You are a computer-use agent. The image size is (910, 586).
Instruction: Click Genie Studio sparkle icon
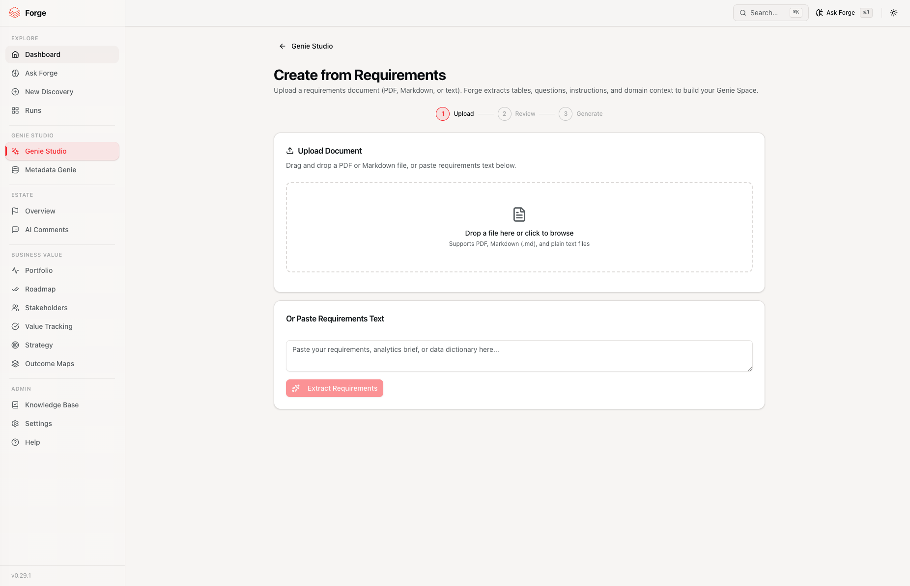pos(15,151)
